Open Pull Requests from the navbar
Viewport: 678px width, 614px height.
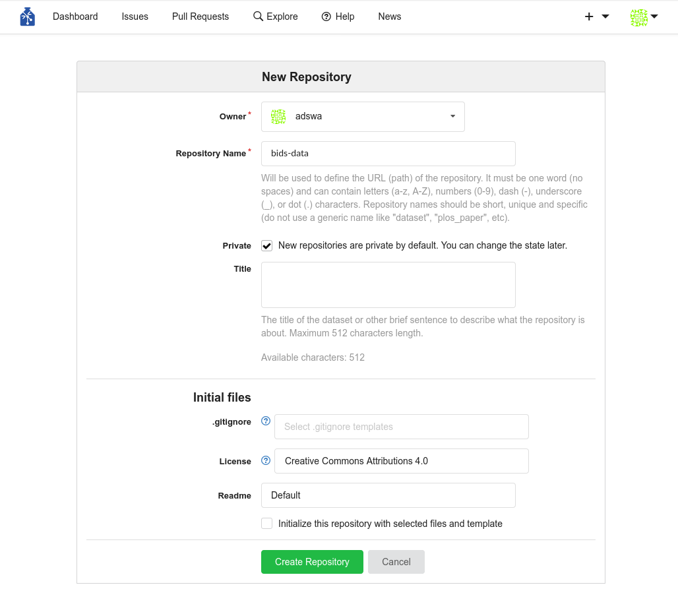pyautogui.click(x=200, y=16)
